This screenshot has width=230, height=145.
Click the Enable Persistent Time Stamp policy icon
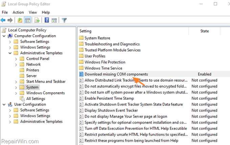[81, 98]
